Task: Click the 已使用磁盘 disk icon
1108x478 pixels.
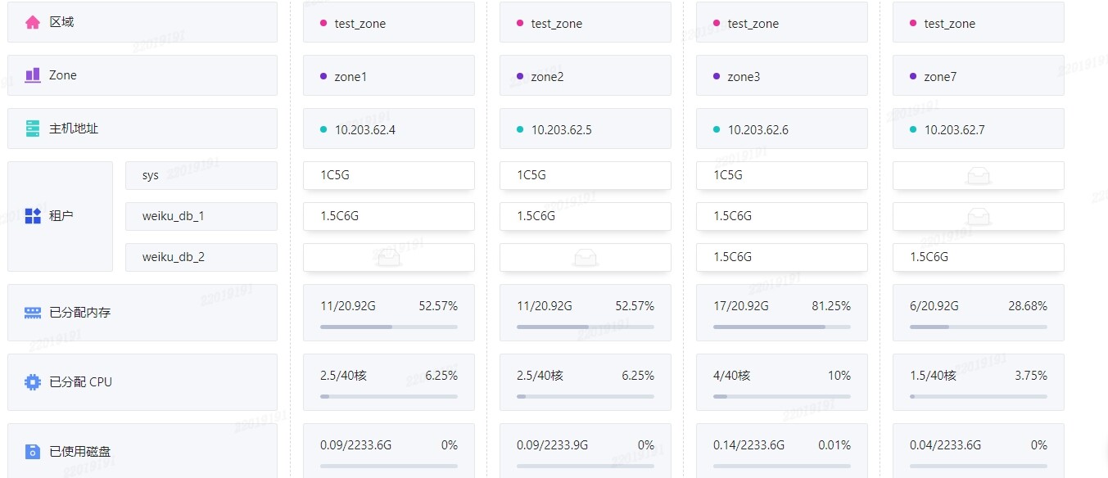Action: point(33,452)
